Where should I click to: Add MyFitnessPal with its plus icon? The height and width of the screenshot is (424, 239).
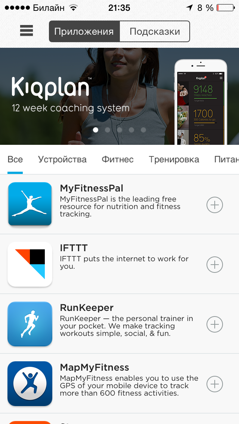[x=215, y=205]
